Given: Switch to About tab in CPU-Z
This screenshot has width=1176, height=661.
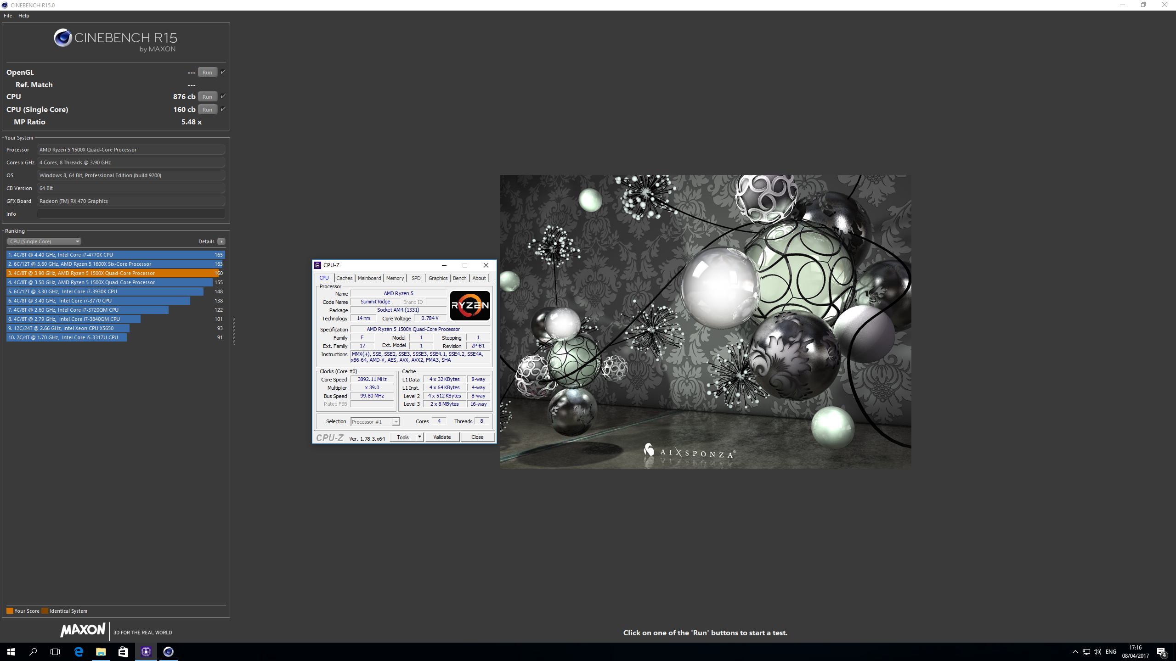Looking at the screenshot, I should [x=479, y=278].
